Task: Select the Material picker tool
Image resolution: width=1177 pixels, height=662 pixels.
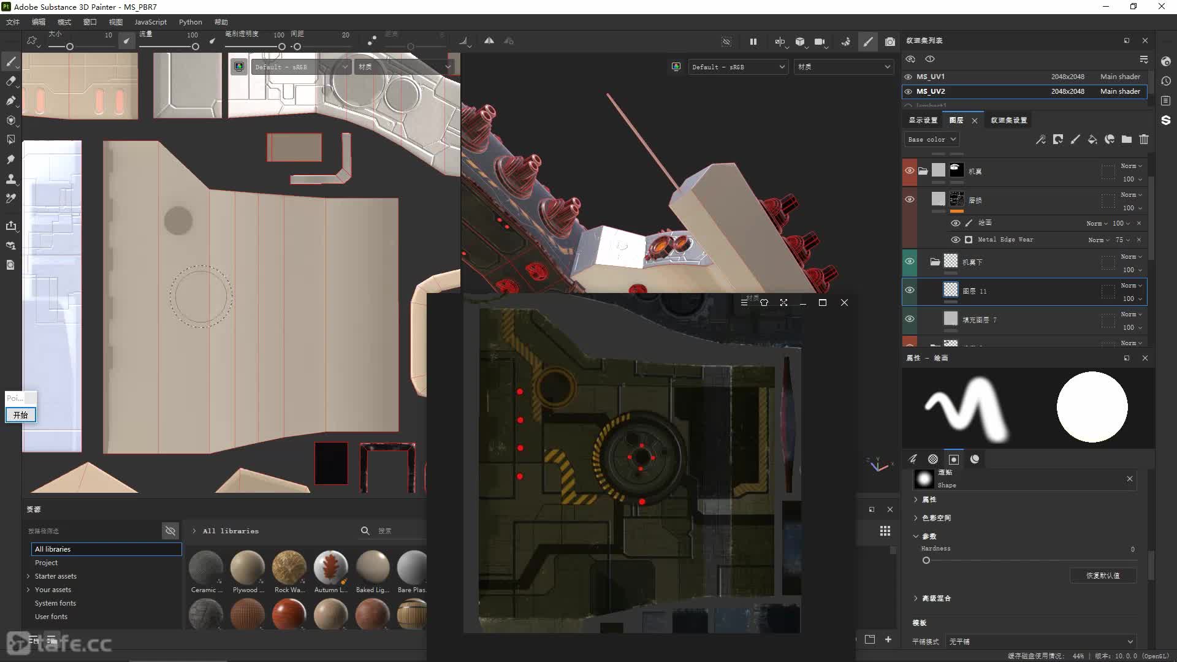Action: tap(10, 199)
